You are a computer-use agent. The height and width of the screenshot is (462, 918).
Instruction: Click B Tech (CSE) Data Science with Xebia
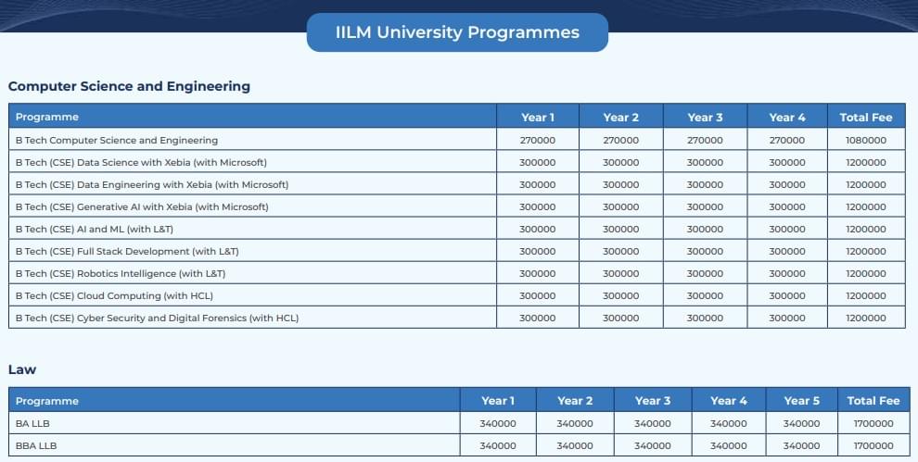click(x=141, y=163)
